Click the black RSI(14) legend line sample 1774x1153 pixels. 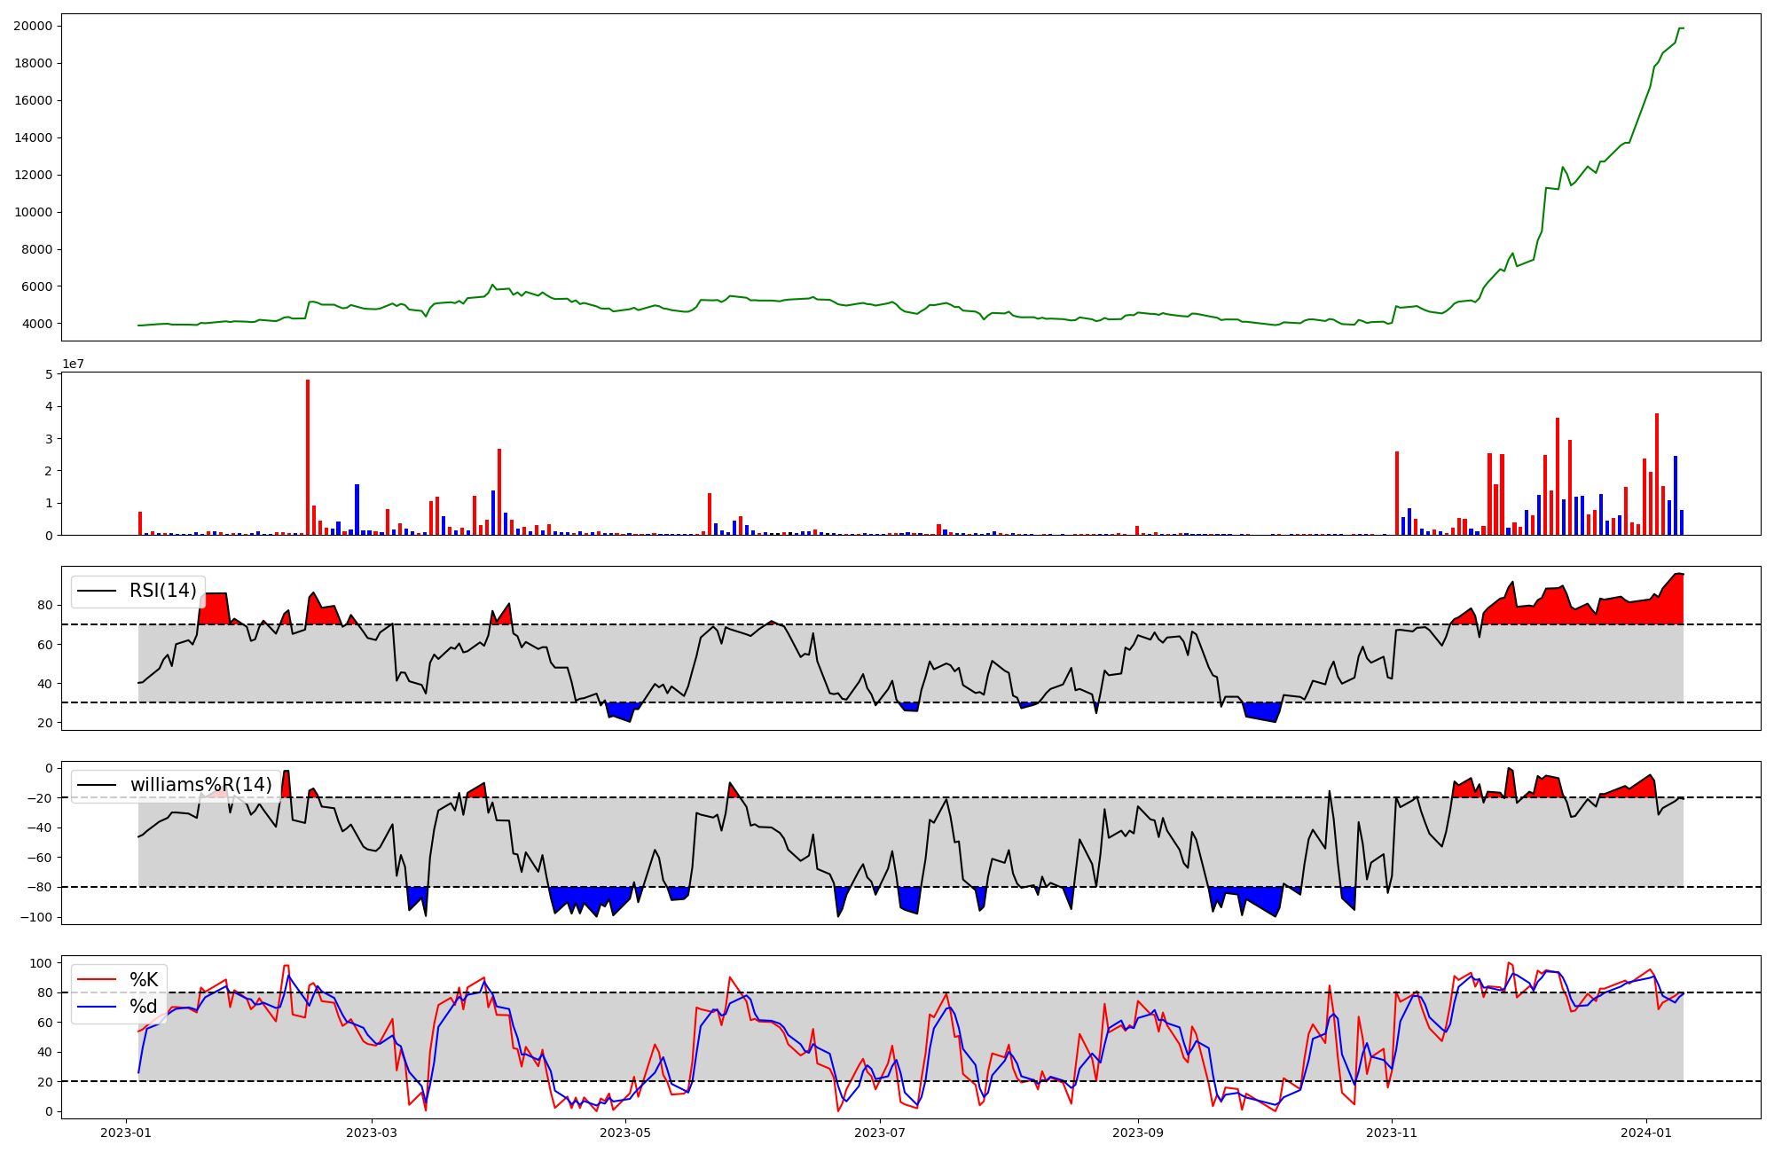click(x=98, y=591)
